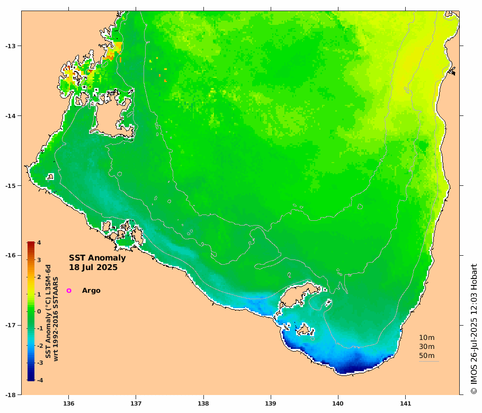This screenshot has width=482, height=413.
Task: Click the colorbar tick value 2
Action: point(39,277)
